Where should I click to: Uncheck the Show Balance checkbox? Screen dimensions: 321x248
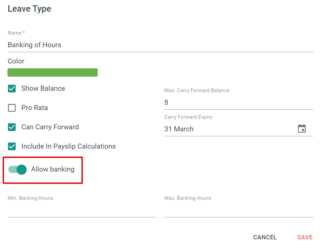tap(12, 88)
